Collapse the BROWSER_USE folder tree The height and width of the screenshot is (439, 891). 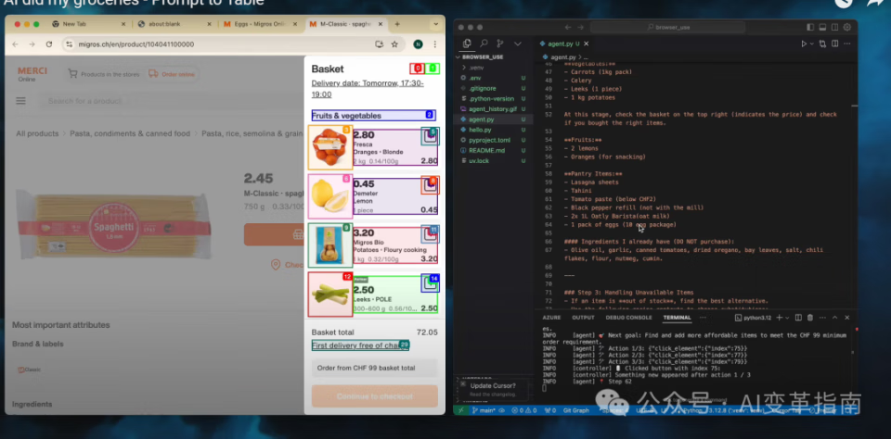[x=483, y=57]
